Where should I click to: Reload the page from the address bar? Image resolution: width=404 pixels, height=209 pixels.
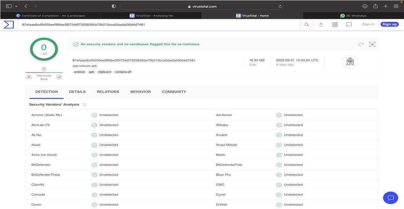pos(280,6)
